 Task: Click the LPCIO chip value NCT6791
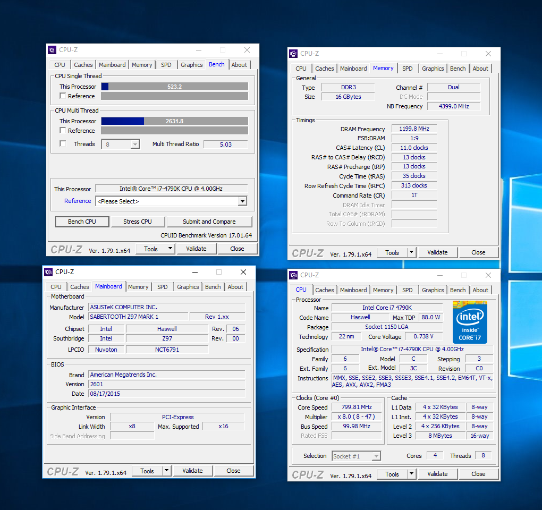pos(167,350)
